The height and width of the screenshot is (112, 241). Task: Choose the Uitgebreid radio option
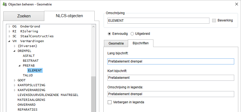click(x=132, y=34)
